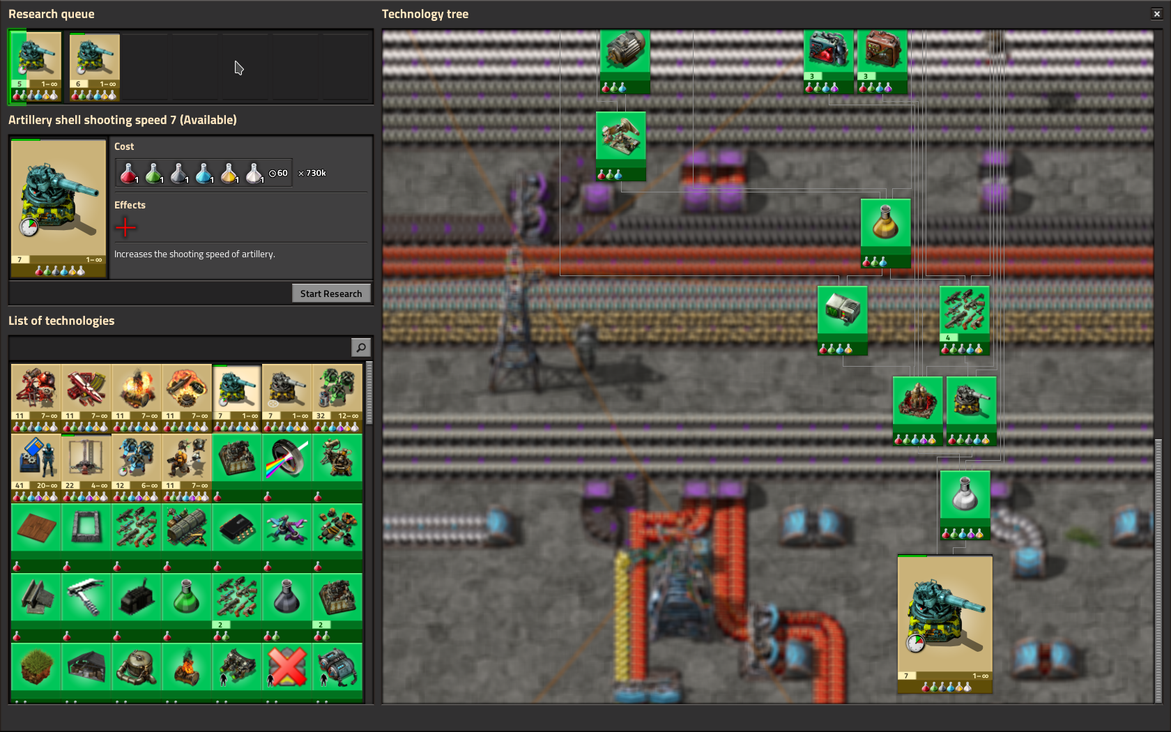Select the stone wall technology
Screen dimensions: 1171x732
click(85, 528)
